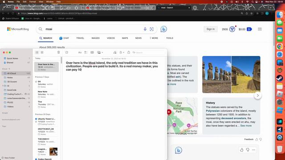Screen dimensions: 285x160
Task: Open the Window menu in menu bar
Action: coord(50,2)
